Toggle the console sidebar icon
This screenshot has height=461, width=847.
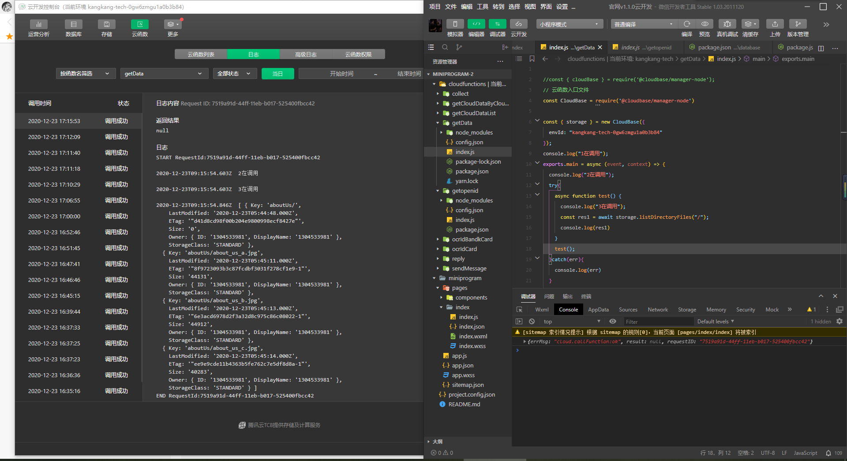click(519, 322)
